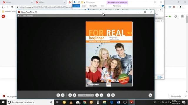
Task: Zoom out with the second magnifier icon
Action: [x=113, y=95]
